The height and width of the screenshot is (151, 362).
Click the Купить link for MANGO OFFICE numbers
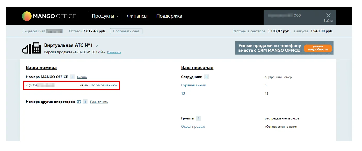[x=82, y=77]
